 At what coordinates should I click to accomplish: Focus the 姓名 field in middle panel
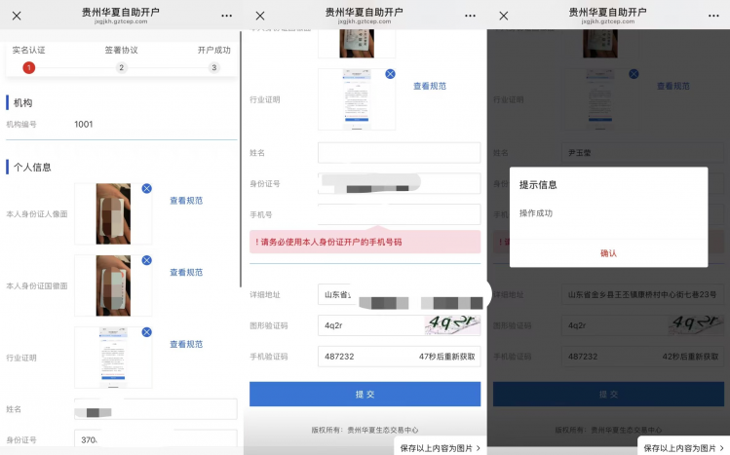tap(399, 153)
